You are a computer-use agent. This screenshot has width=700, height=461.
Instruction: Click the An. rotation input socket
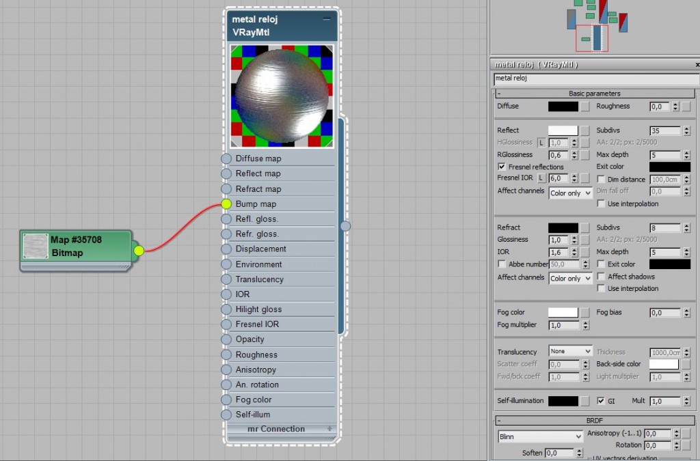point(226,385)
